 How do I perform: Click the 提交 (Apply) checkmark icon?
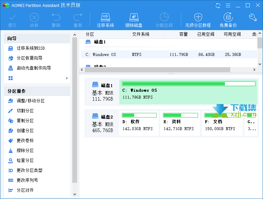pos(12,17)
